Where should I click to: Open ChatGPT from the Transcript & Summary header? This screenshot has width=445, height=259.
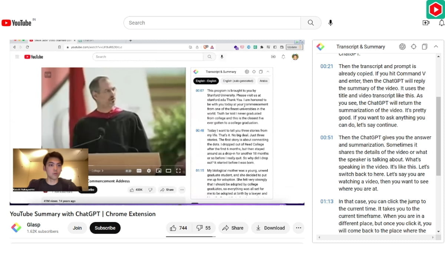pos(402,47)
